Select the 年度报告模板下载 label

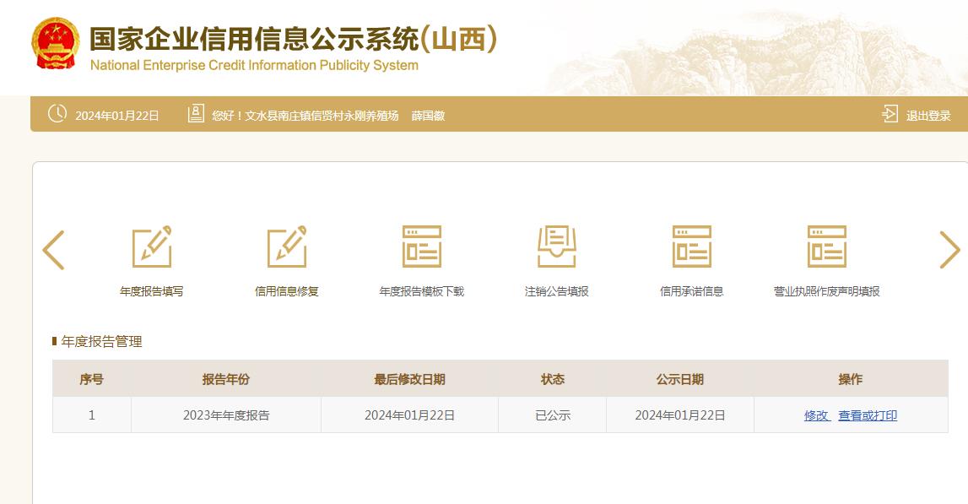click(422, 291)
